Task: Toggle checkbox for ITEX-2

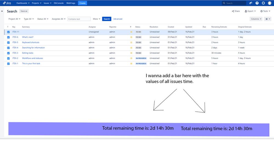Action: tap(9, 58)
